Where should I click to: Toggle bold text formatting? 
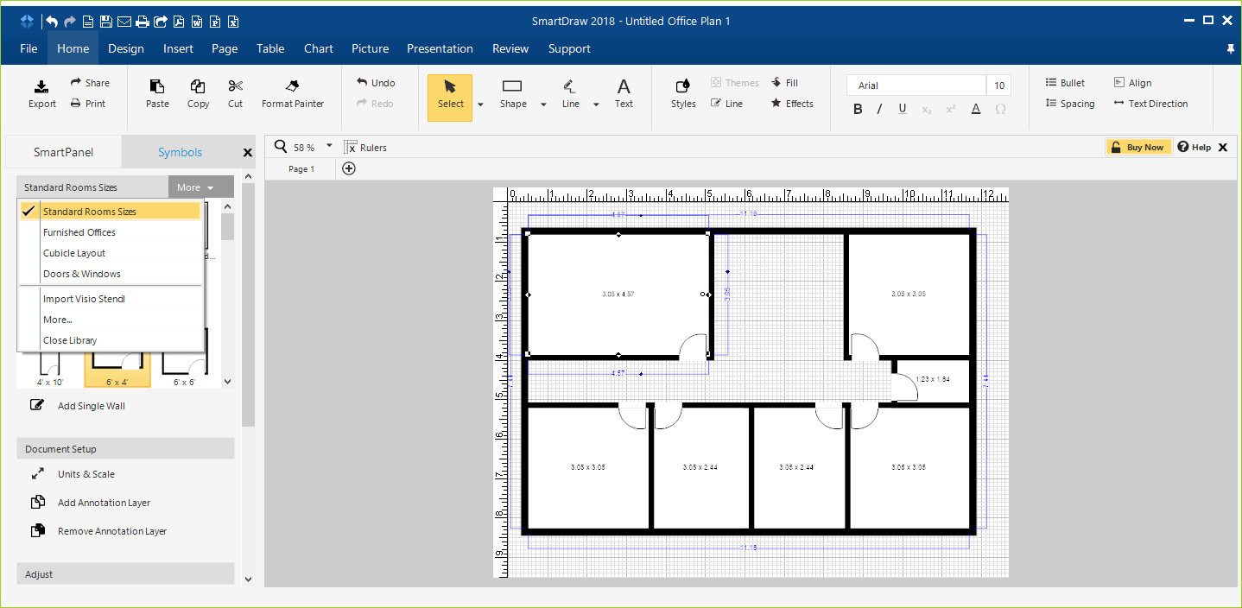click(858, 109)
